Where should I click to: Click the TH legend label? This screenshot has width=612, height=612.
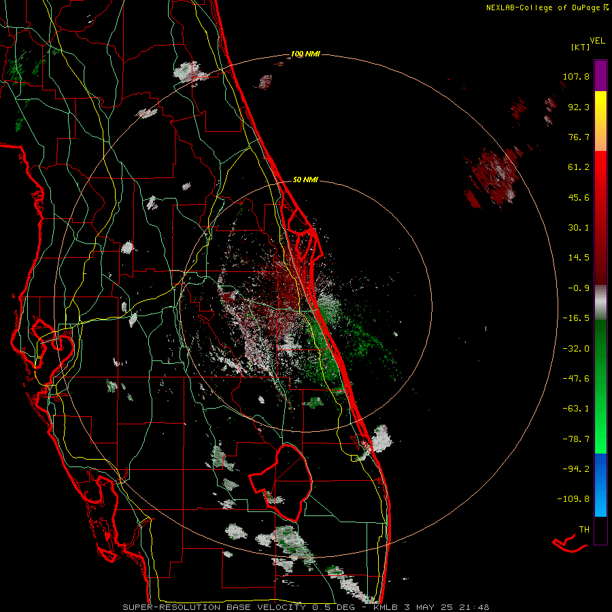click(x=584, y=530)
